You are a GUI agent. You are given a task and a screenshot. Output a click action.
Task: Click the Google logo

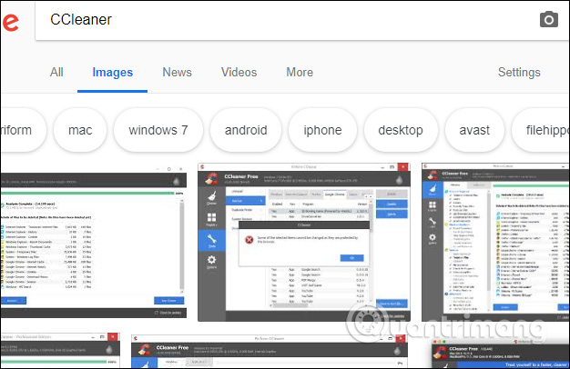click(10, 22)
